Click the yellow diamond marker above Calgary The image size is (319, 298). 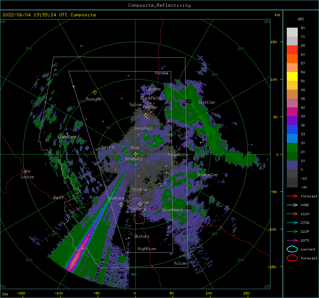[x=140, y=204]
